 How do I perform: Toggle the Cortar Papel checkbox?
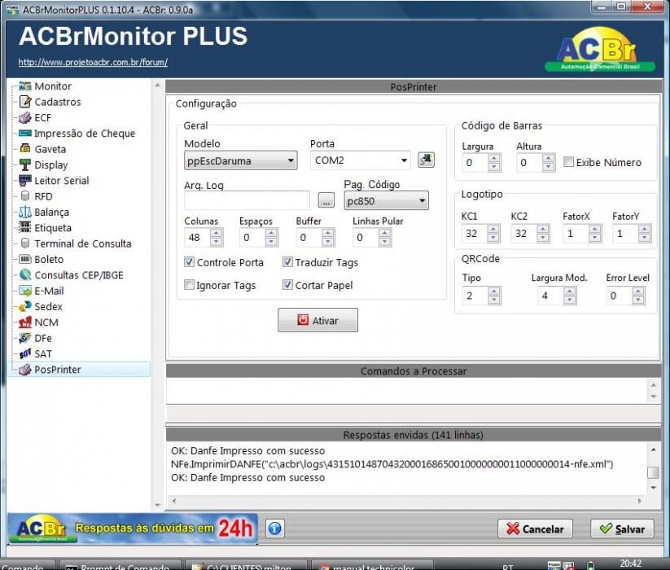click(287, 284)
